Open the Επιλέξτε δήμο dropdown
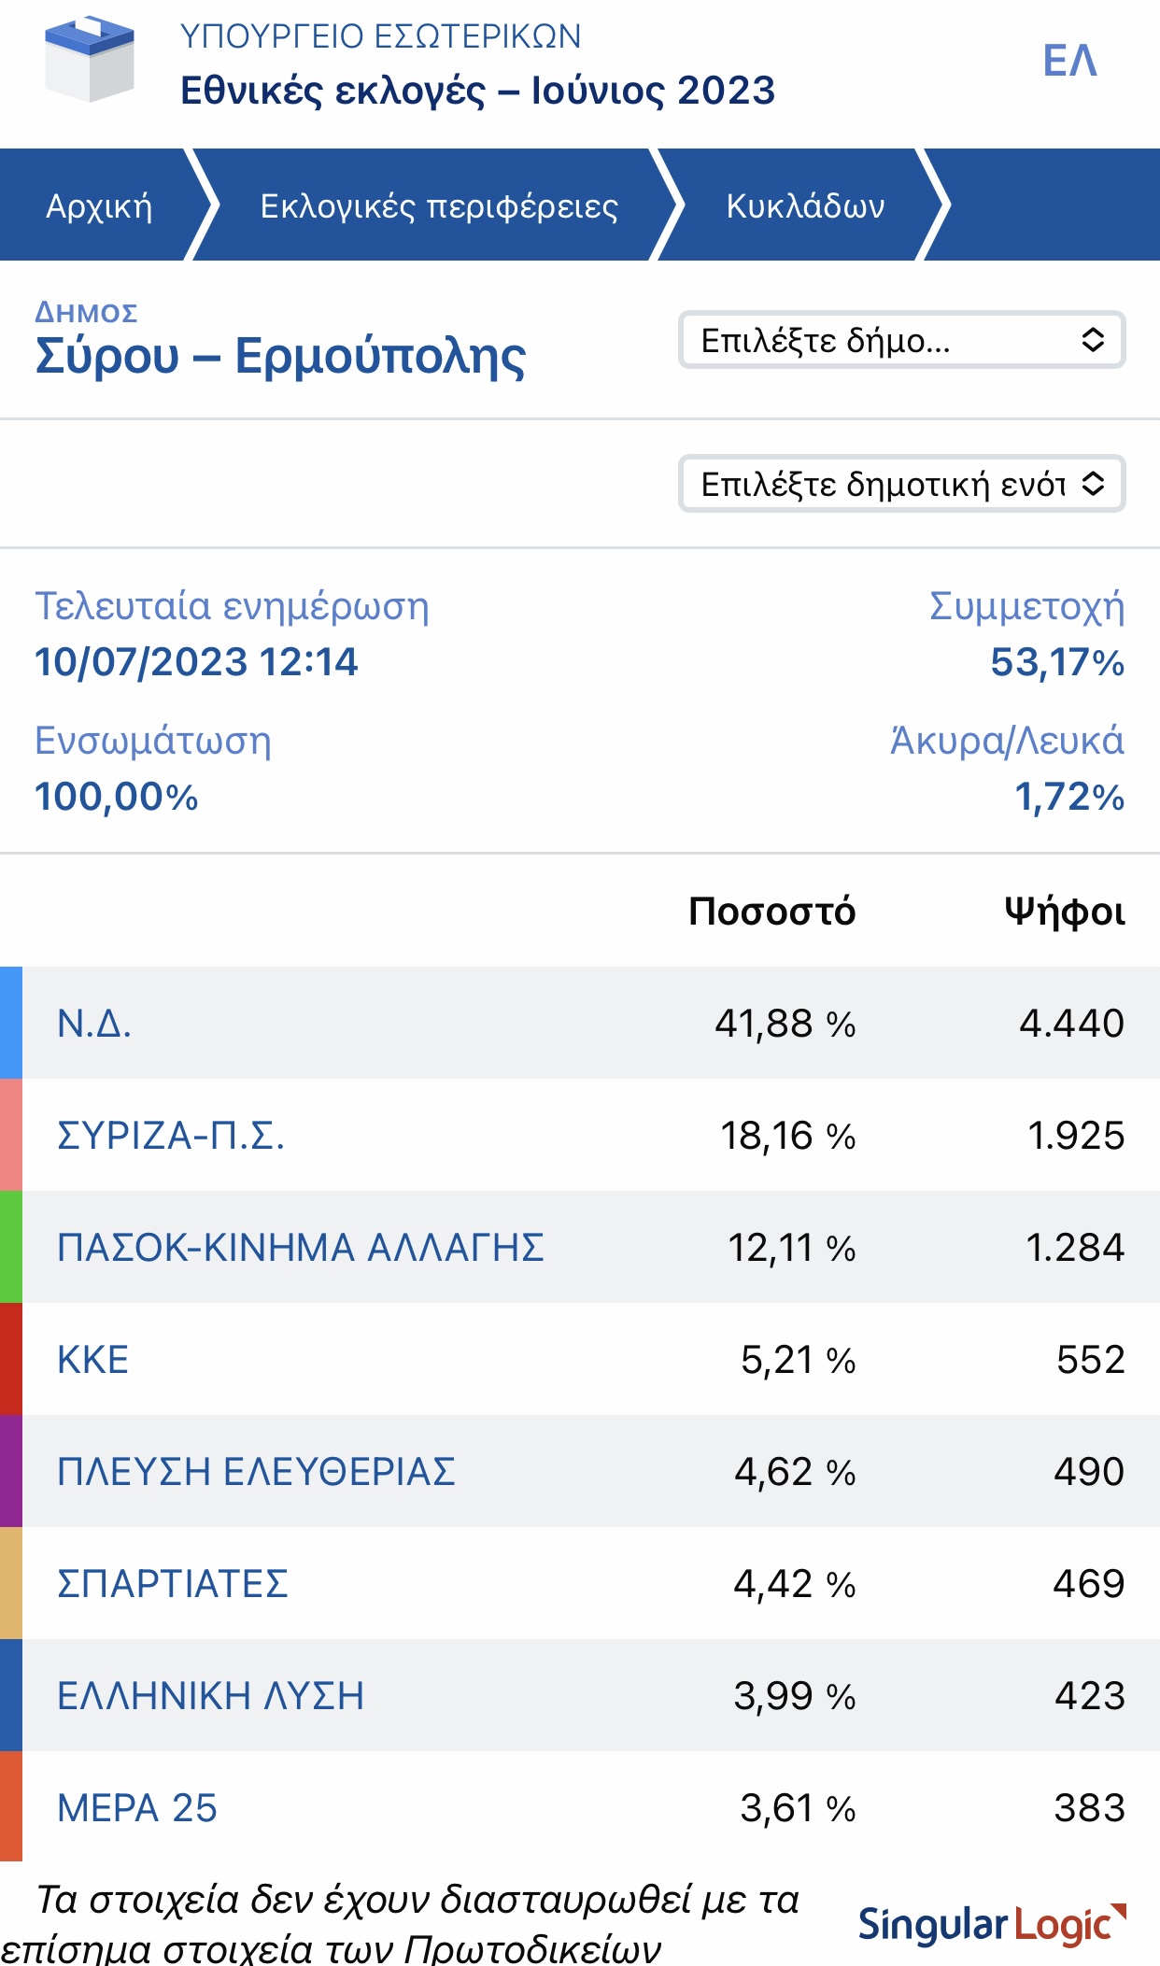1160x1966 pixels. click(x=901, y=340)
